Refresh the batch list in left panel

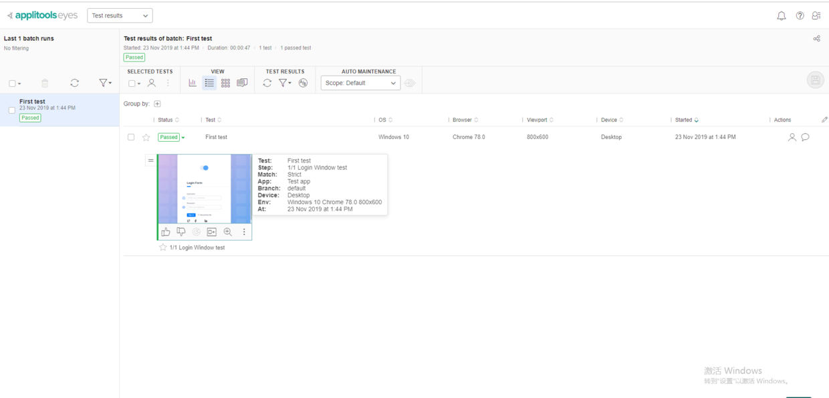[x=74, y=83]
